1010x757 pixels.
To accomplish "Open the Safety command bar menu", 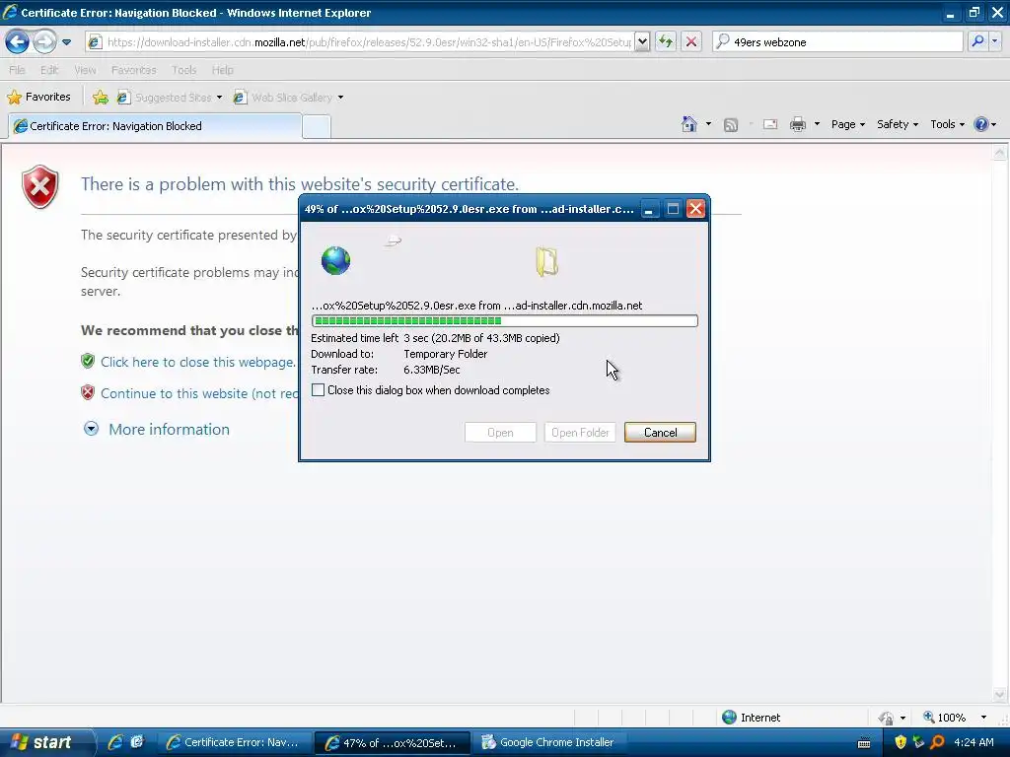I will tap(898, 124).
